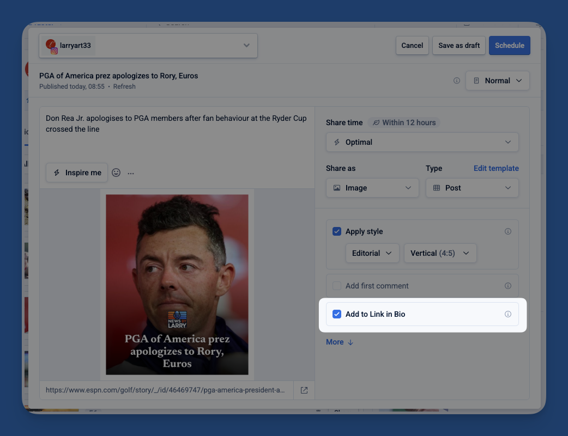Expand the Optimal share time dropdown
The height and width of the screenshot is (436, 568).
pyautogui.click(x=422, y=142)
